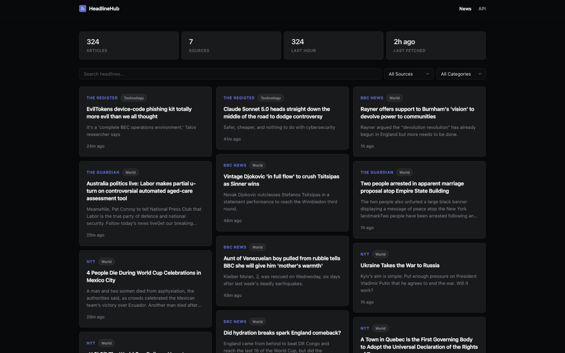The image size is (565, 353).
Task: Open Ukraine Takes the War to Russia headline
Action: tap(400, 265)
